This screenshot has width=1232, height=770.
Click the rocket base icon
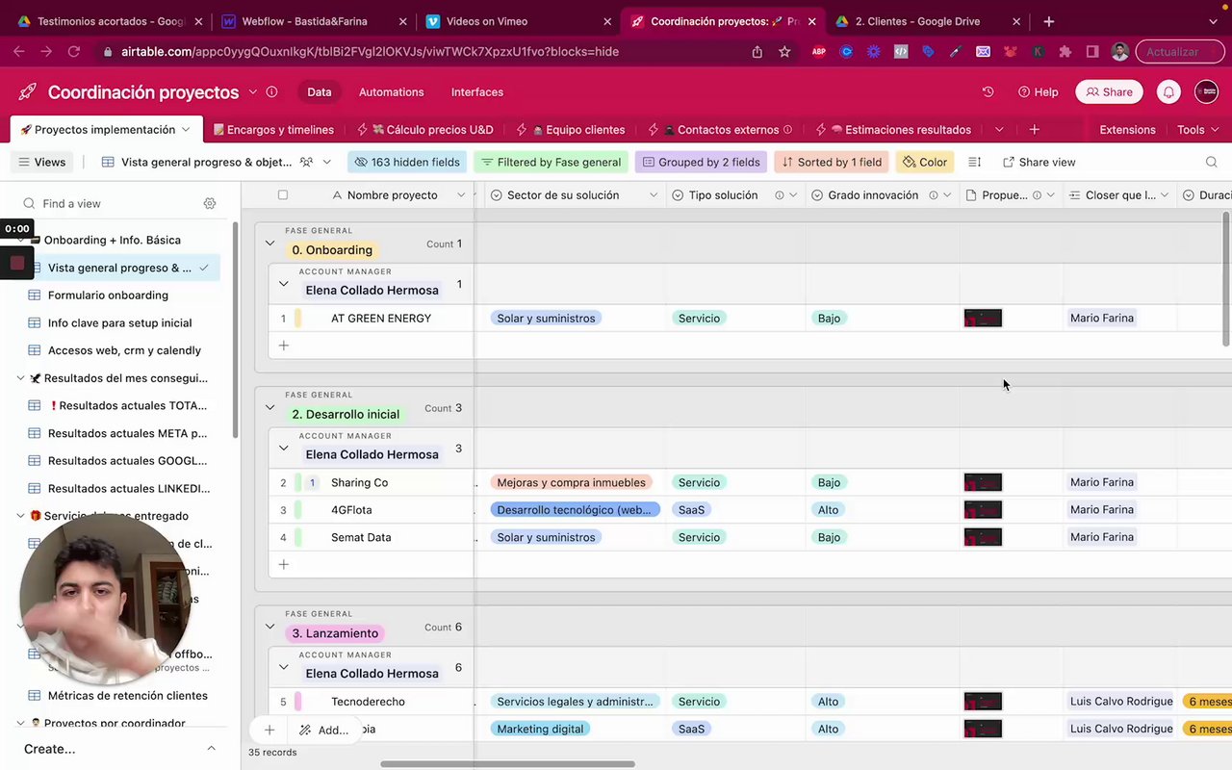(28, 92)
